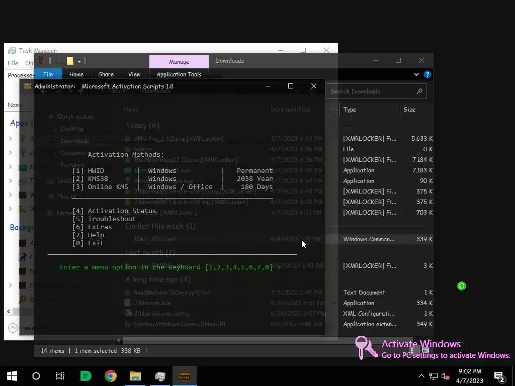The width and height of the screenshot is (515, 386).
Task: Click the "[6] Extras" console line
Action: point(92,227)
